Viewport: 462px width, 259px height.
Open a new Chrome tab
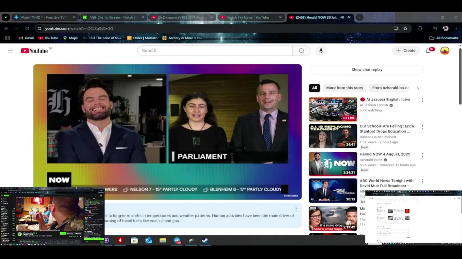(359, 17)
